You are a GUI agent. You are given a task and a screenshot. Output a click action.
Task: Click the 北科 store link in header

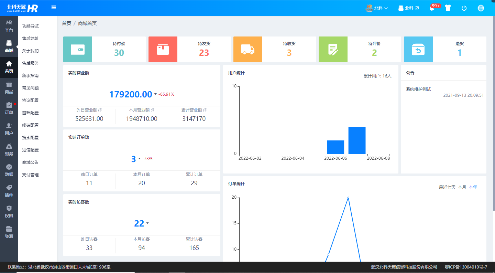tap(408, 8)
